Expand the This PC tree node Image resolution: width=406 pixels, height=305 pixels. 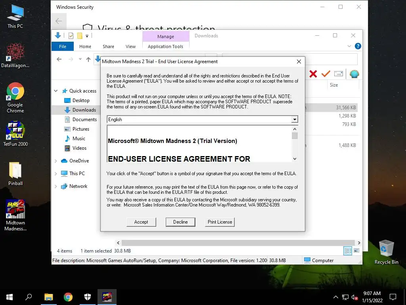pos(56,174)
